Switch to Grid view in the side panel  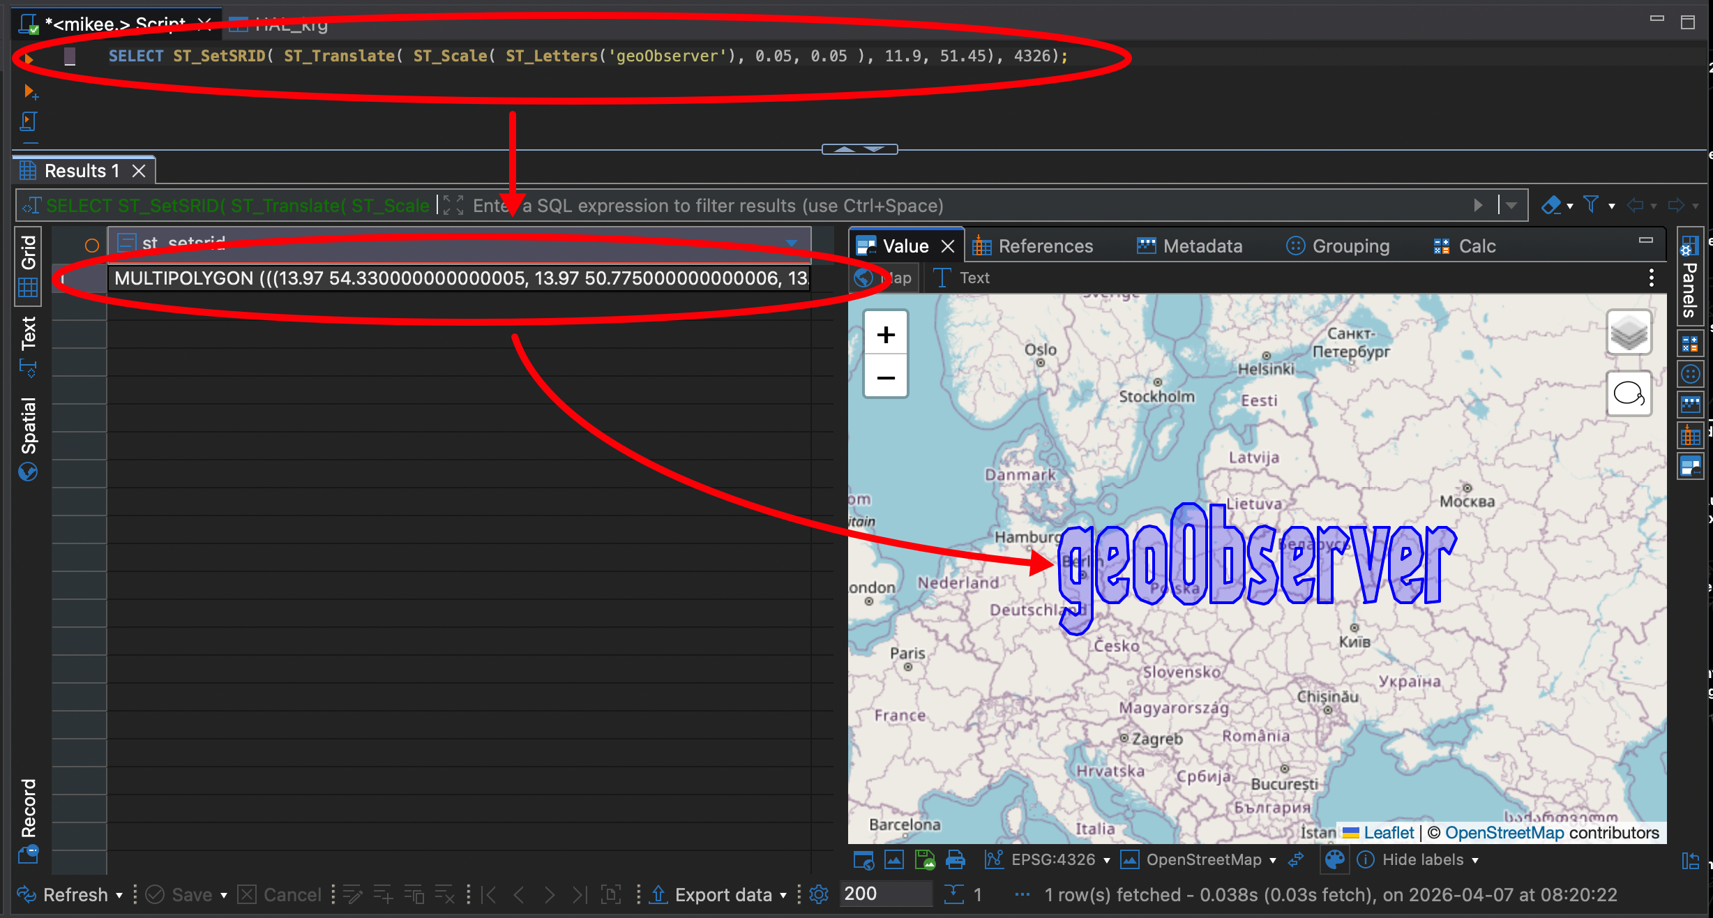[28, 265]
